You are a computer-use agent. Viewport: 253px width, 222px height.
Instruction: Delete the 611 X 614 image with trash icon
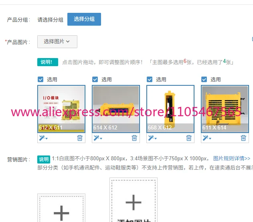point(243,138)
